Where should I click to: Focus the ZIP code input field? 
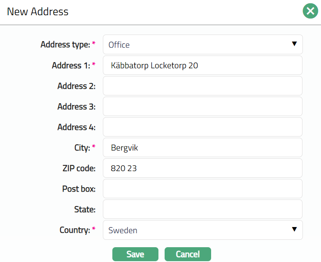click(x=202, y=168)
